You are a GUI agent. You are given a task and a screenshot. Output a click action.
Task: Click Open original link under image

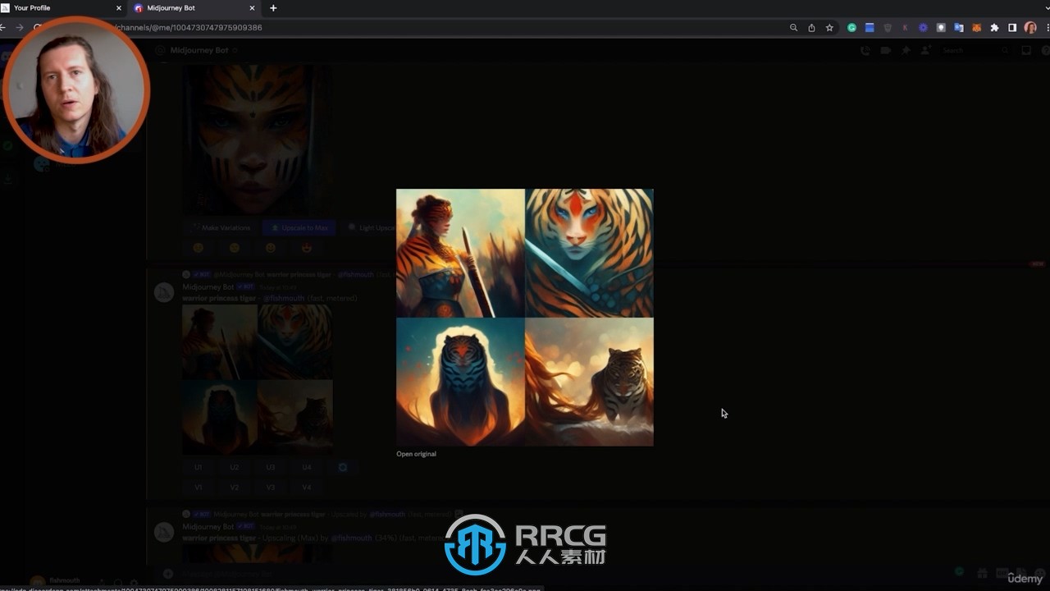click(x=416, y=454)
